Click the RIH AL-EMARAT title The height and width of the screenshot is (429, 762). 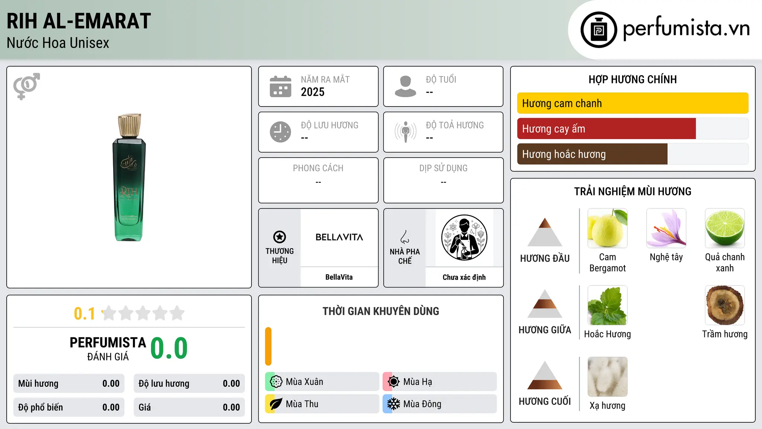pyautogui.click(x=79, y=21)
